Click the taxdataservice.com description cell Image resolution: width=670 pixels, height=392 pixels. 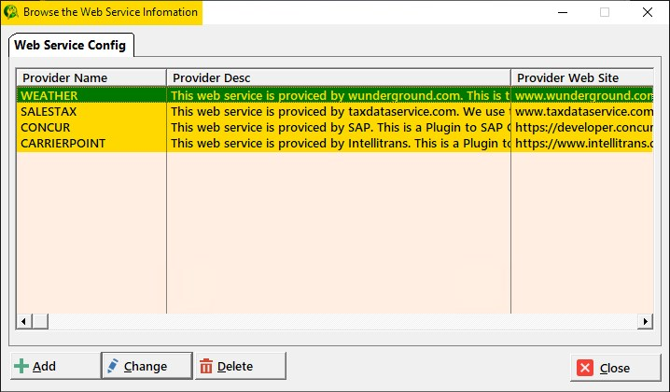[339, 112]
